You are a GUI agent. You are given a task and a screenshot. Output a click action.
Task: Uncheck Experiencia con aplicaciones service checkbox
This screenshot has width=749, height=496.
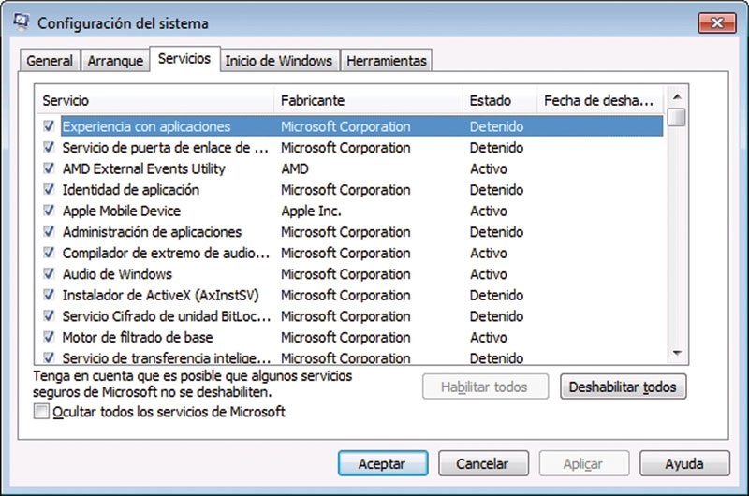tap(49, 126)
